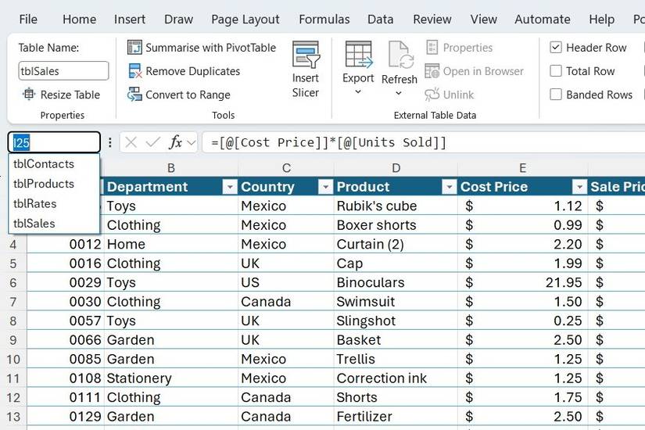Click the Refresh icon
Viewport: 645px width, 430px height.
(400, 55)
